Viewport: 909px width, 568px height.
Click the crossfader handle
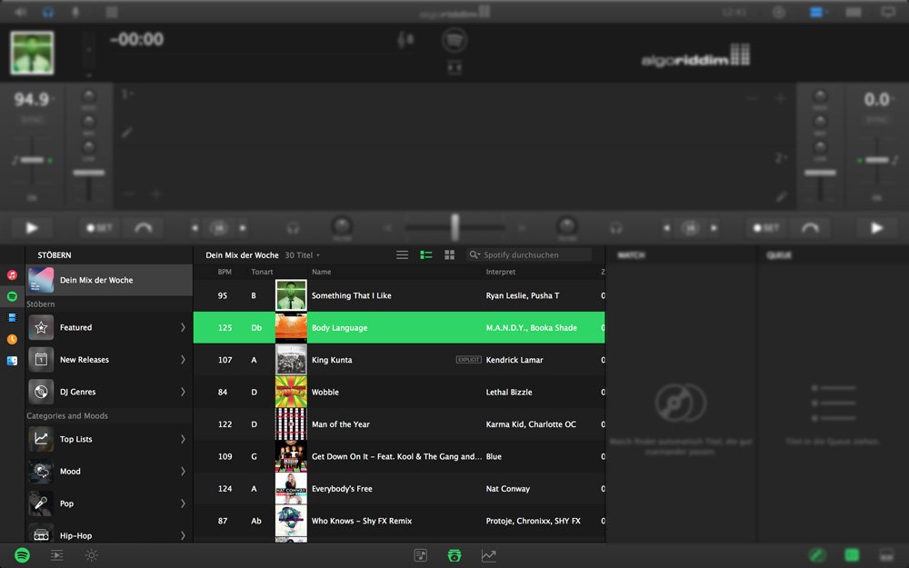click(x=454, y=227)
